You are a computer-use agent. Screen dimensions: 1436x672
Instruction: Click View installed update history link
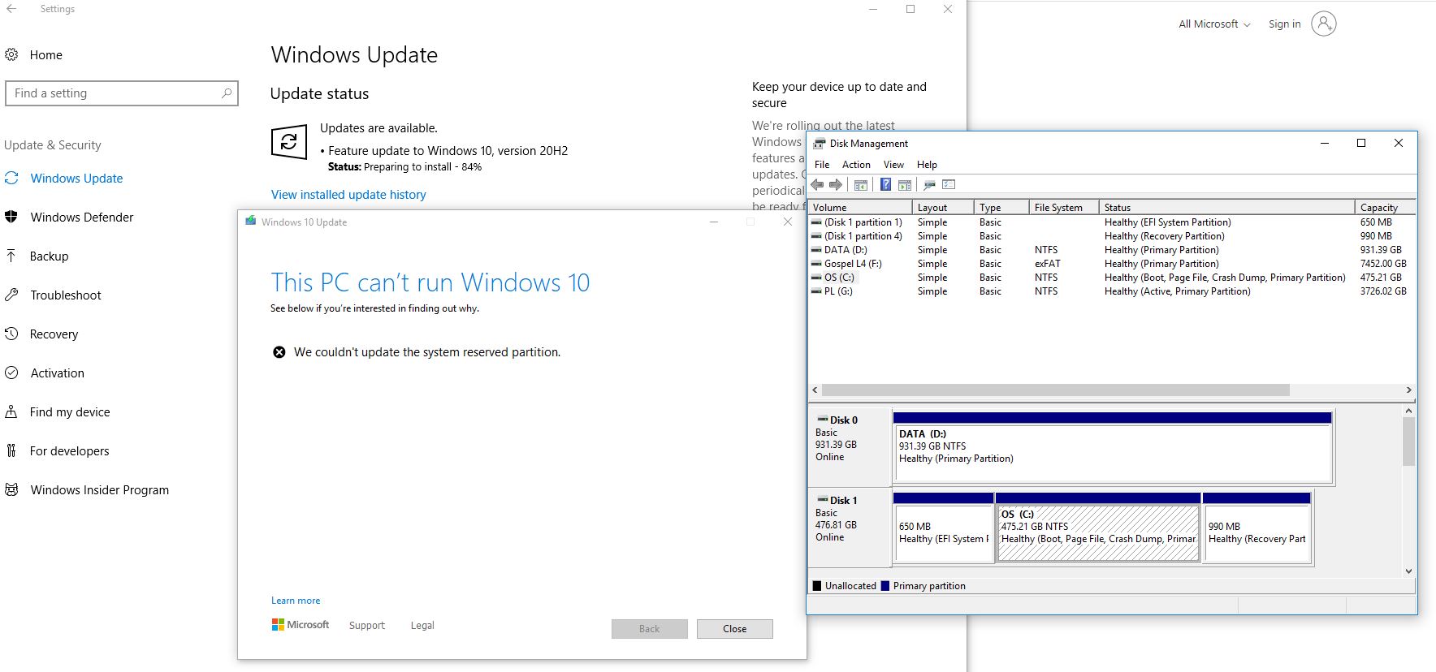click(348, 195)
